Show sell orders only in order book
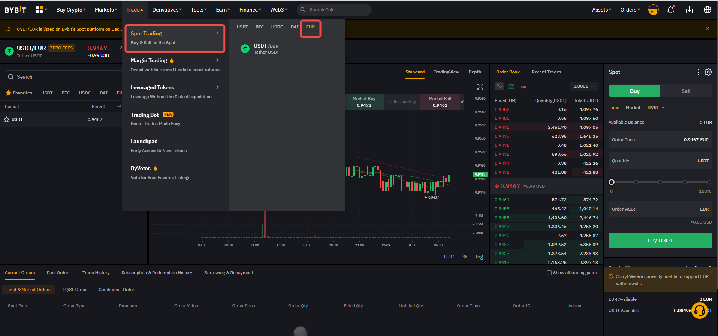Image resolution: width=718 pixels, height=336 pixels. [523, 86]
